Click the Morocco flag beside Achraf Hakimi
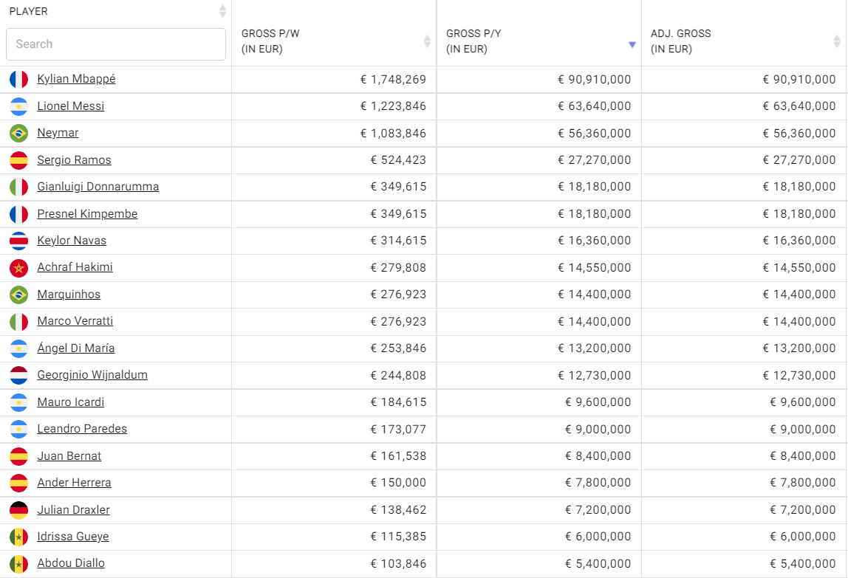 [19, 268]
